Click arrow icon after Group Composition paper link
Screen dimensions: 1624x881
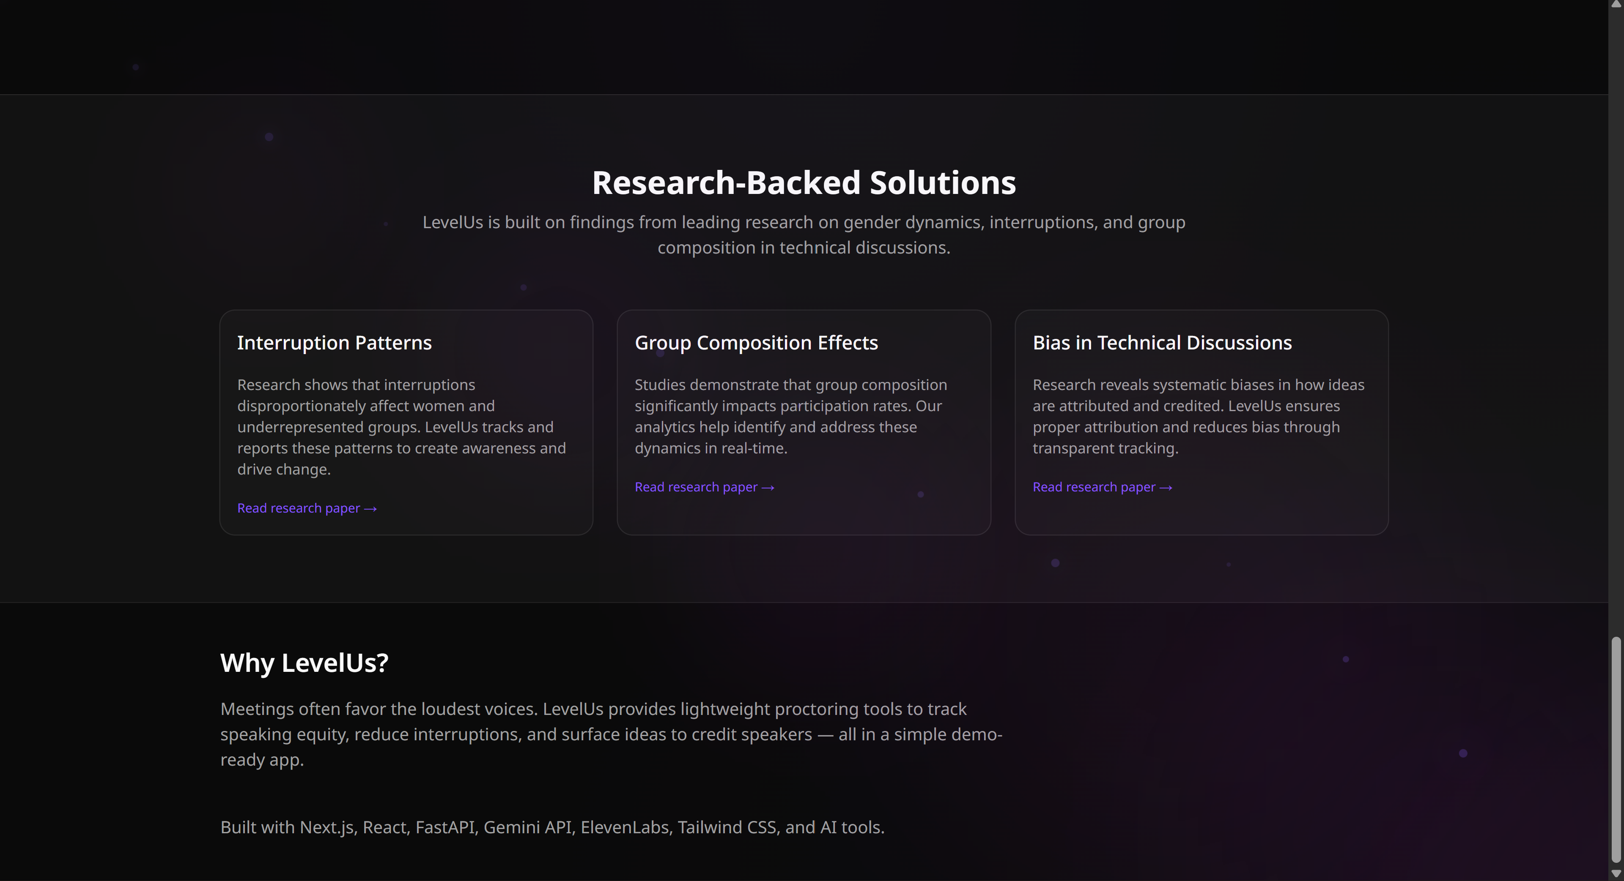point(768,488)
